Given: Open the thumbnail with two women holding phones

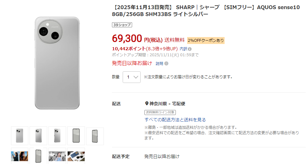Looking at the screenshot, I should 20,156.
